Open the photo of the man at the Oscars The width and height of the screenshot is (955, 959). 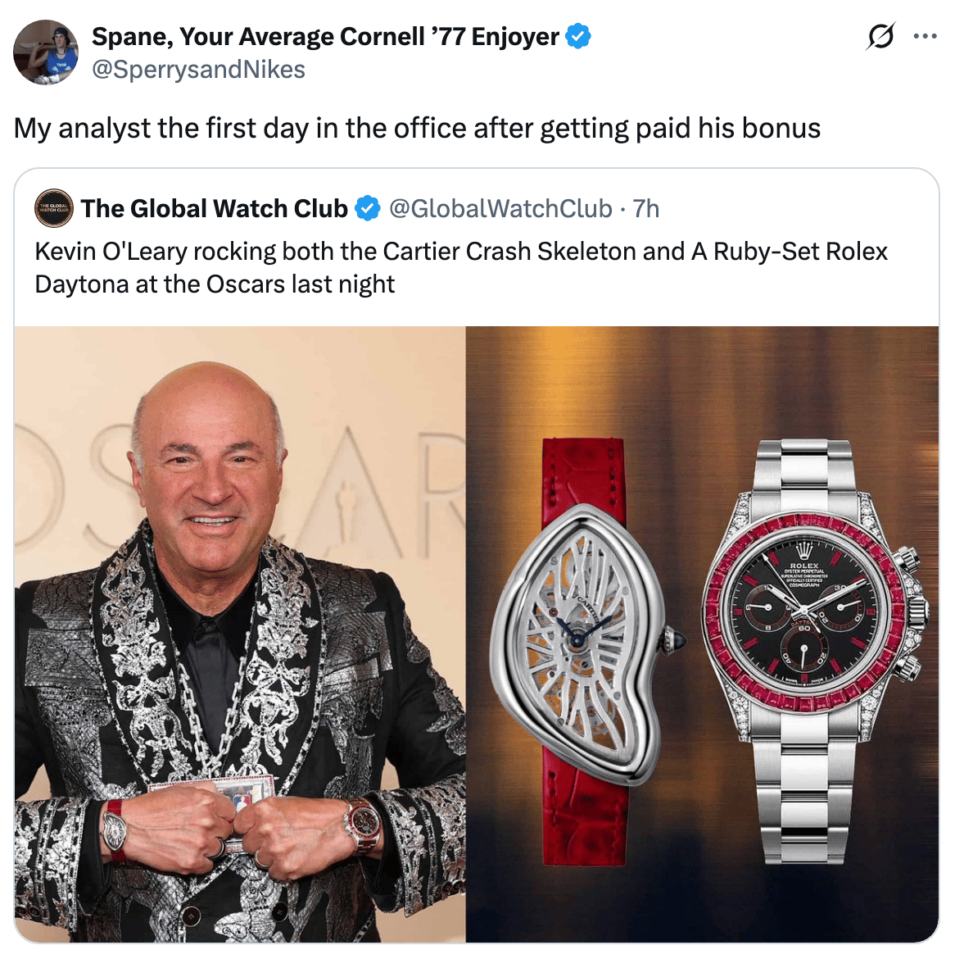pyautogui.click(x=239, y=634)
